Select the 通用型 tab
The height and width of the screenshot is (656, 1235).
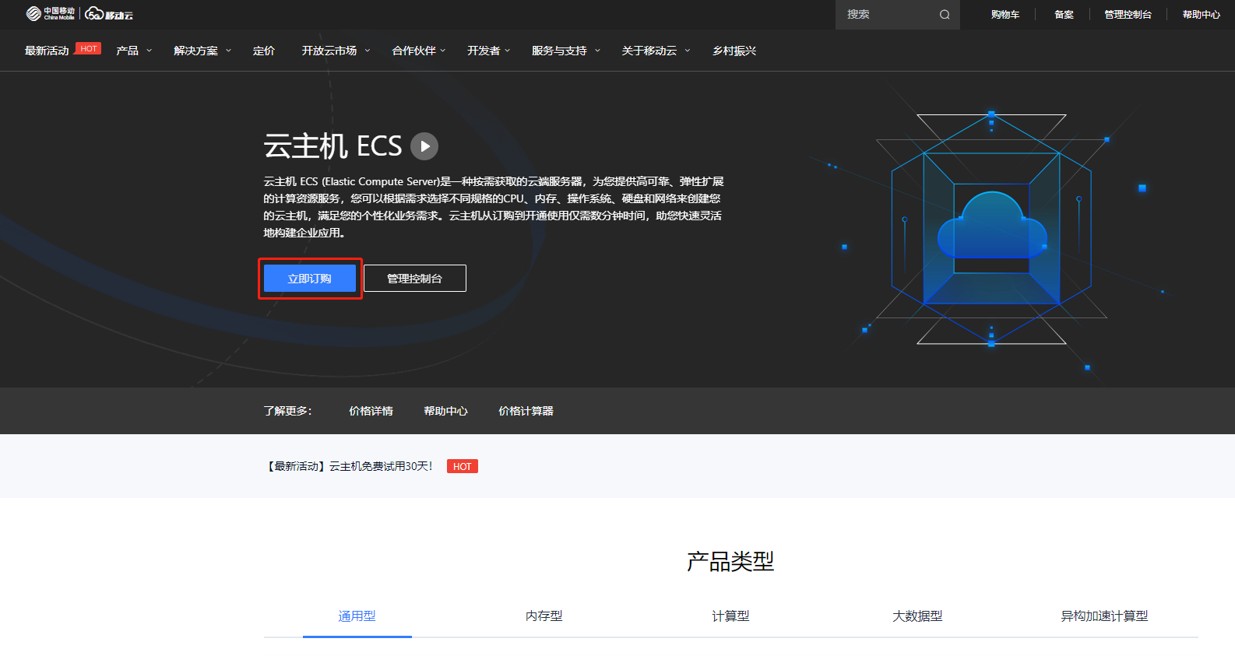(x=357, y=616)
